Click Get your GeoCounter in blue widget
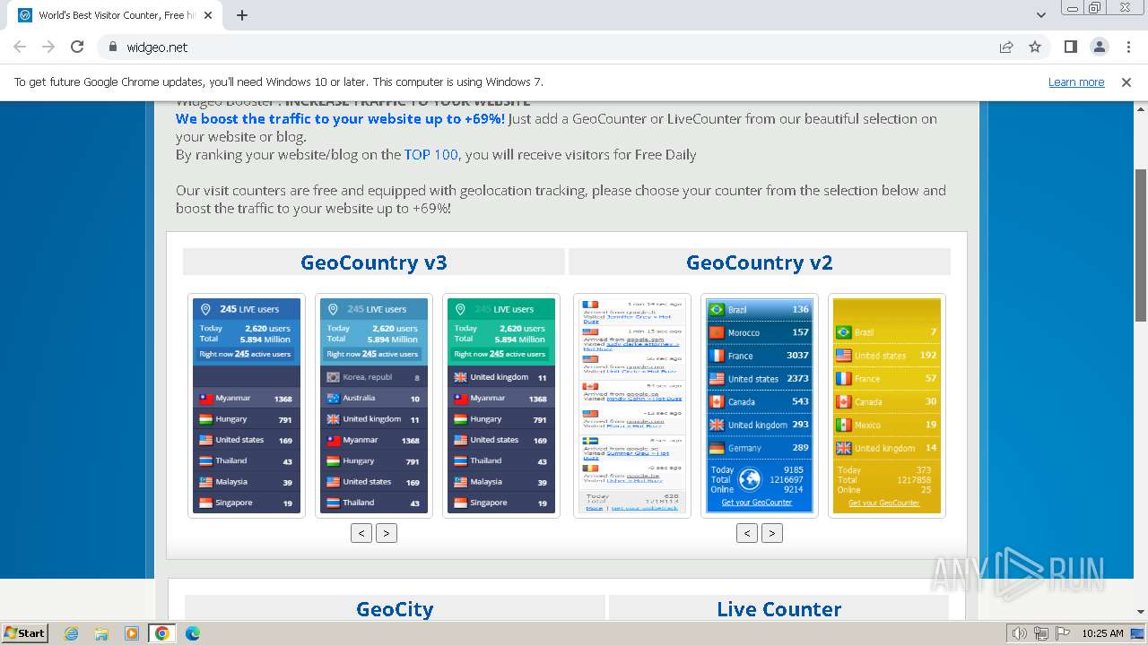The height and width of the screenshot is (645, 1148). 757,503
